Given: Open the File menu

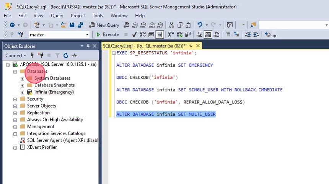Looking at the screenshot, I should (7, 16).
